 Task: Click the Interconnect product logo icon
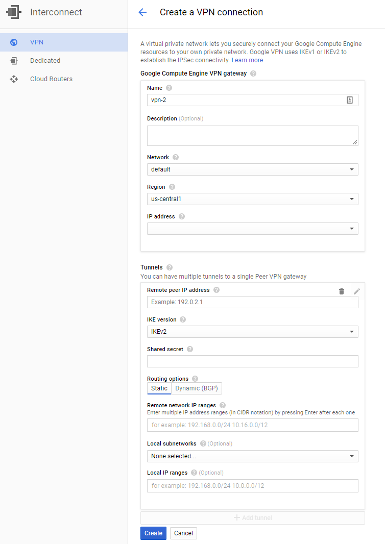click(x=14, y=12)
